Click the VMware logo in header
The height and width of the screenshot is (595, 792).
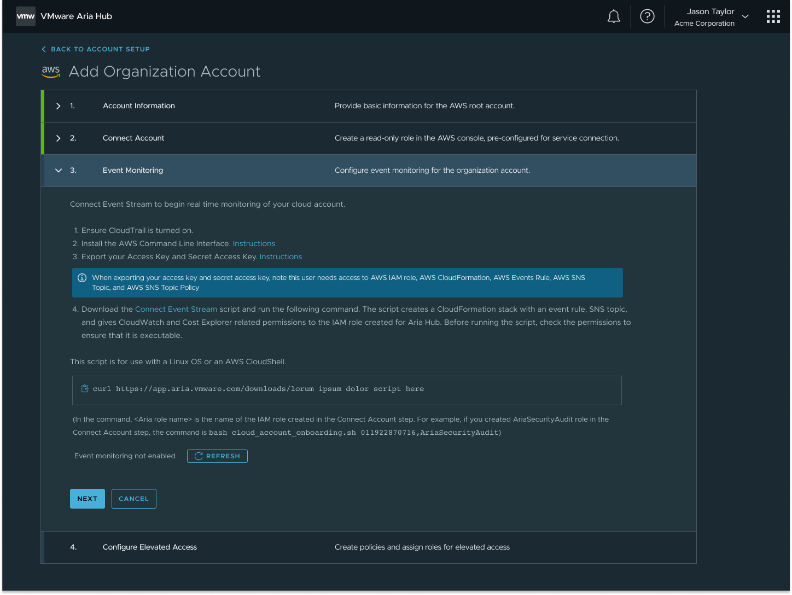click(26, 16)
